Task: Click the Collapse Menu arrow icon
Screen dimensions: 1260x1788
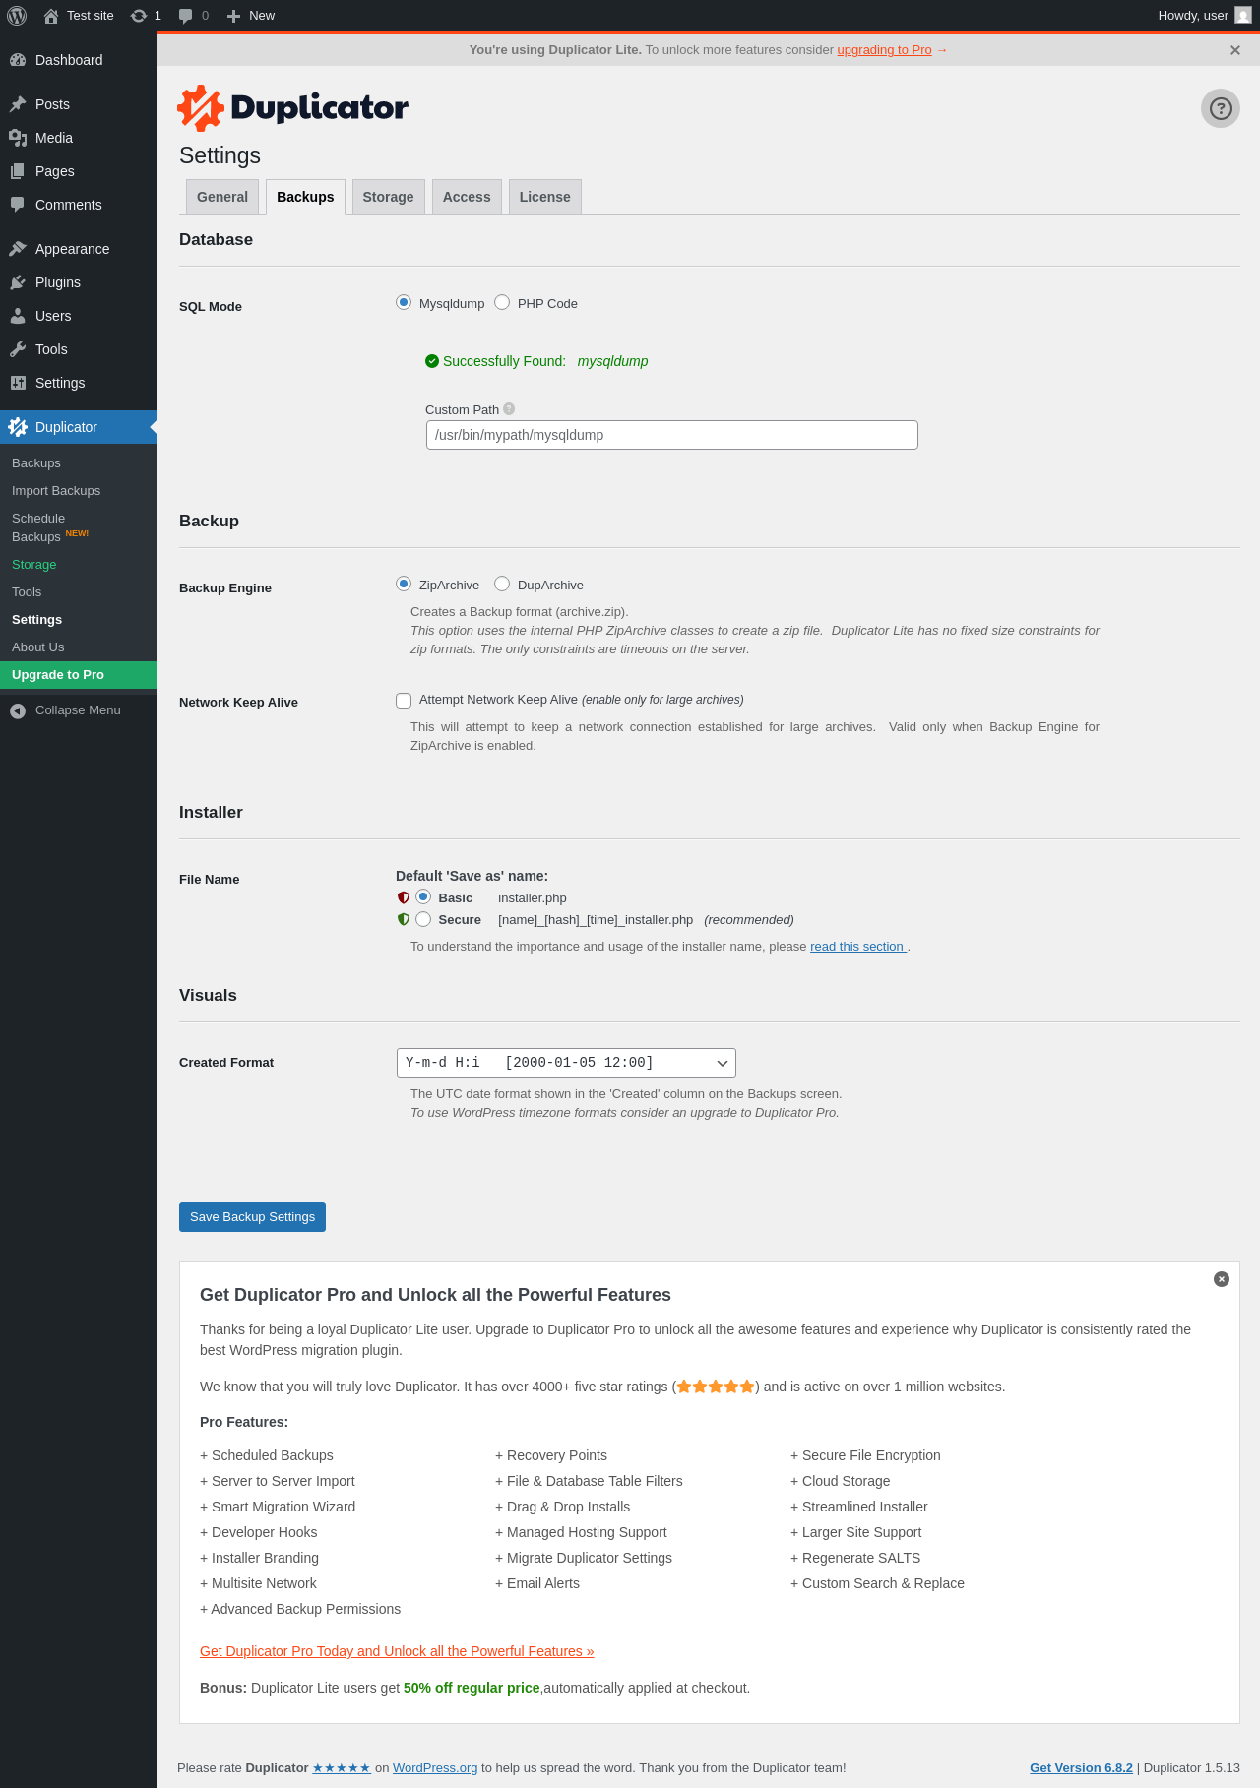Action: (18, 710)
